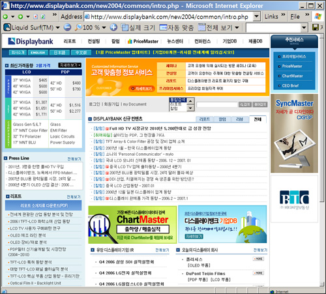Click the MORE icon next to DuPont Teijin Films
Viewport: 326px width, 294px height.
[x=258, y=273]
